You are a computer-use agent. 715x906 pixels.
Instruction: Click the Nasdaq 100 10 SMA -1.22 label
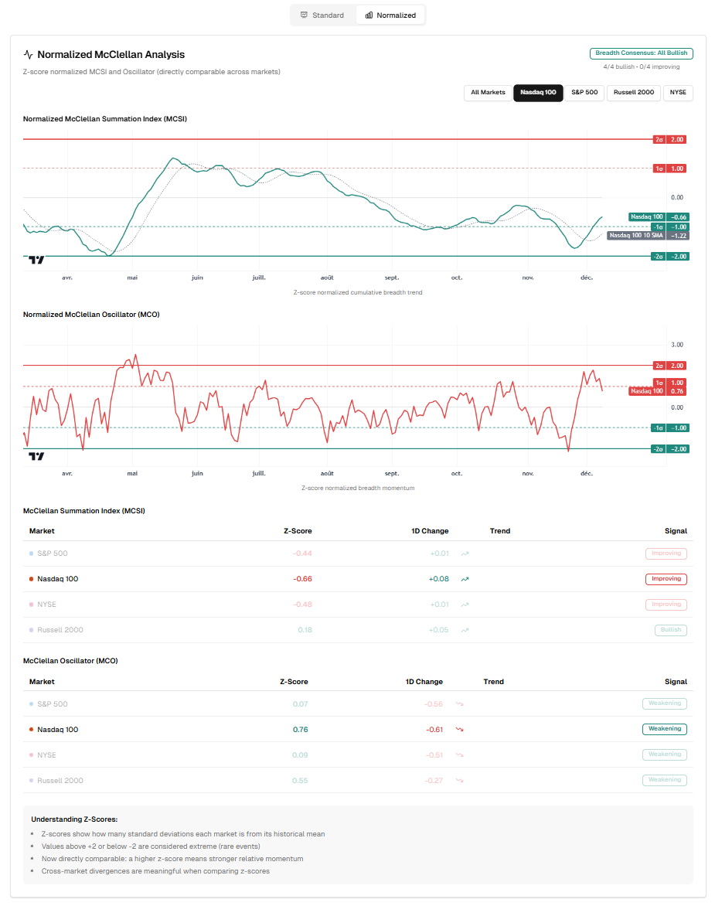pyautogui.click(x=648, y=236)
